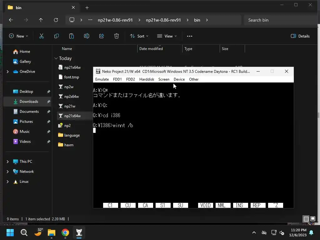
Task: Sort by the Type column header
Action: click(x=188, y=49)
